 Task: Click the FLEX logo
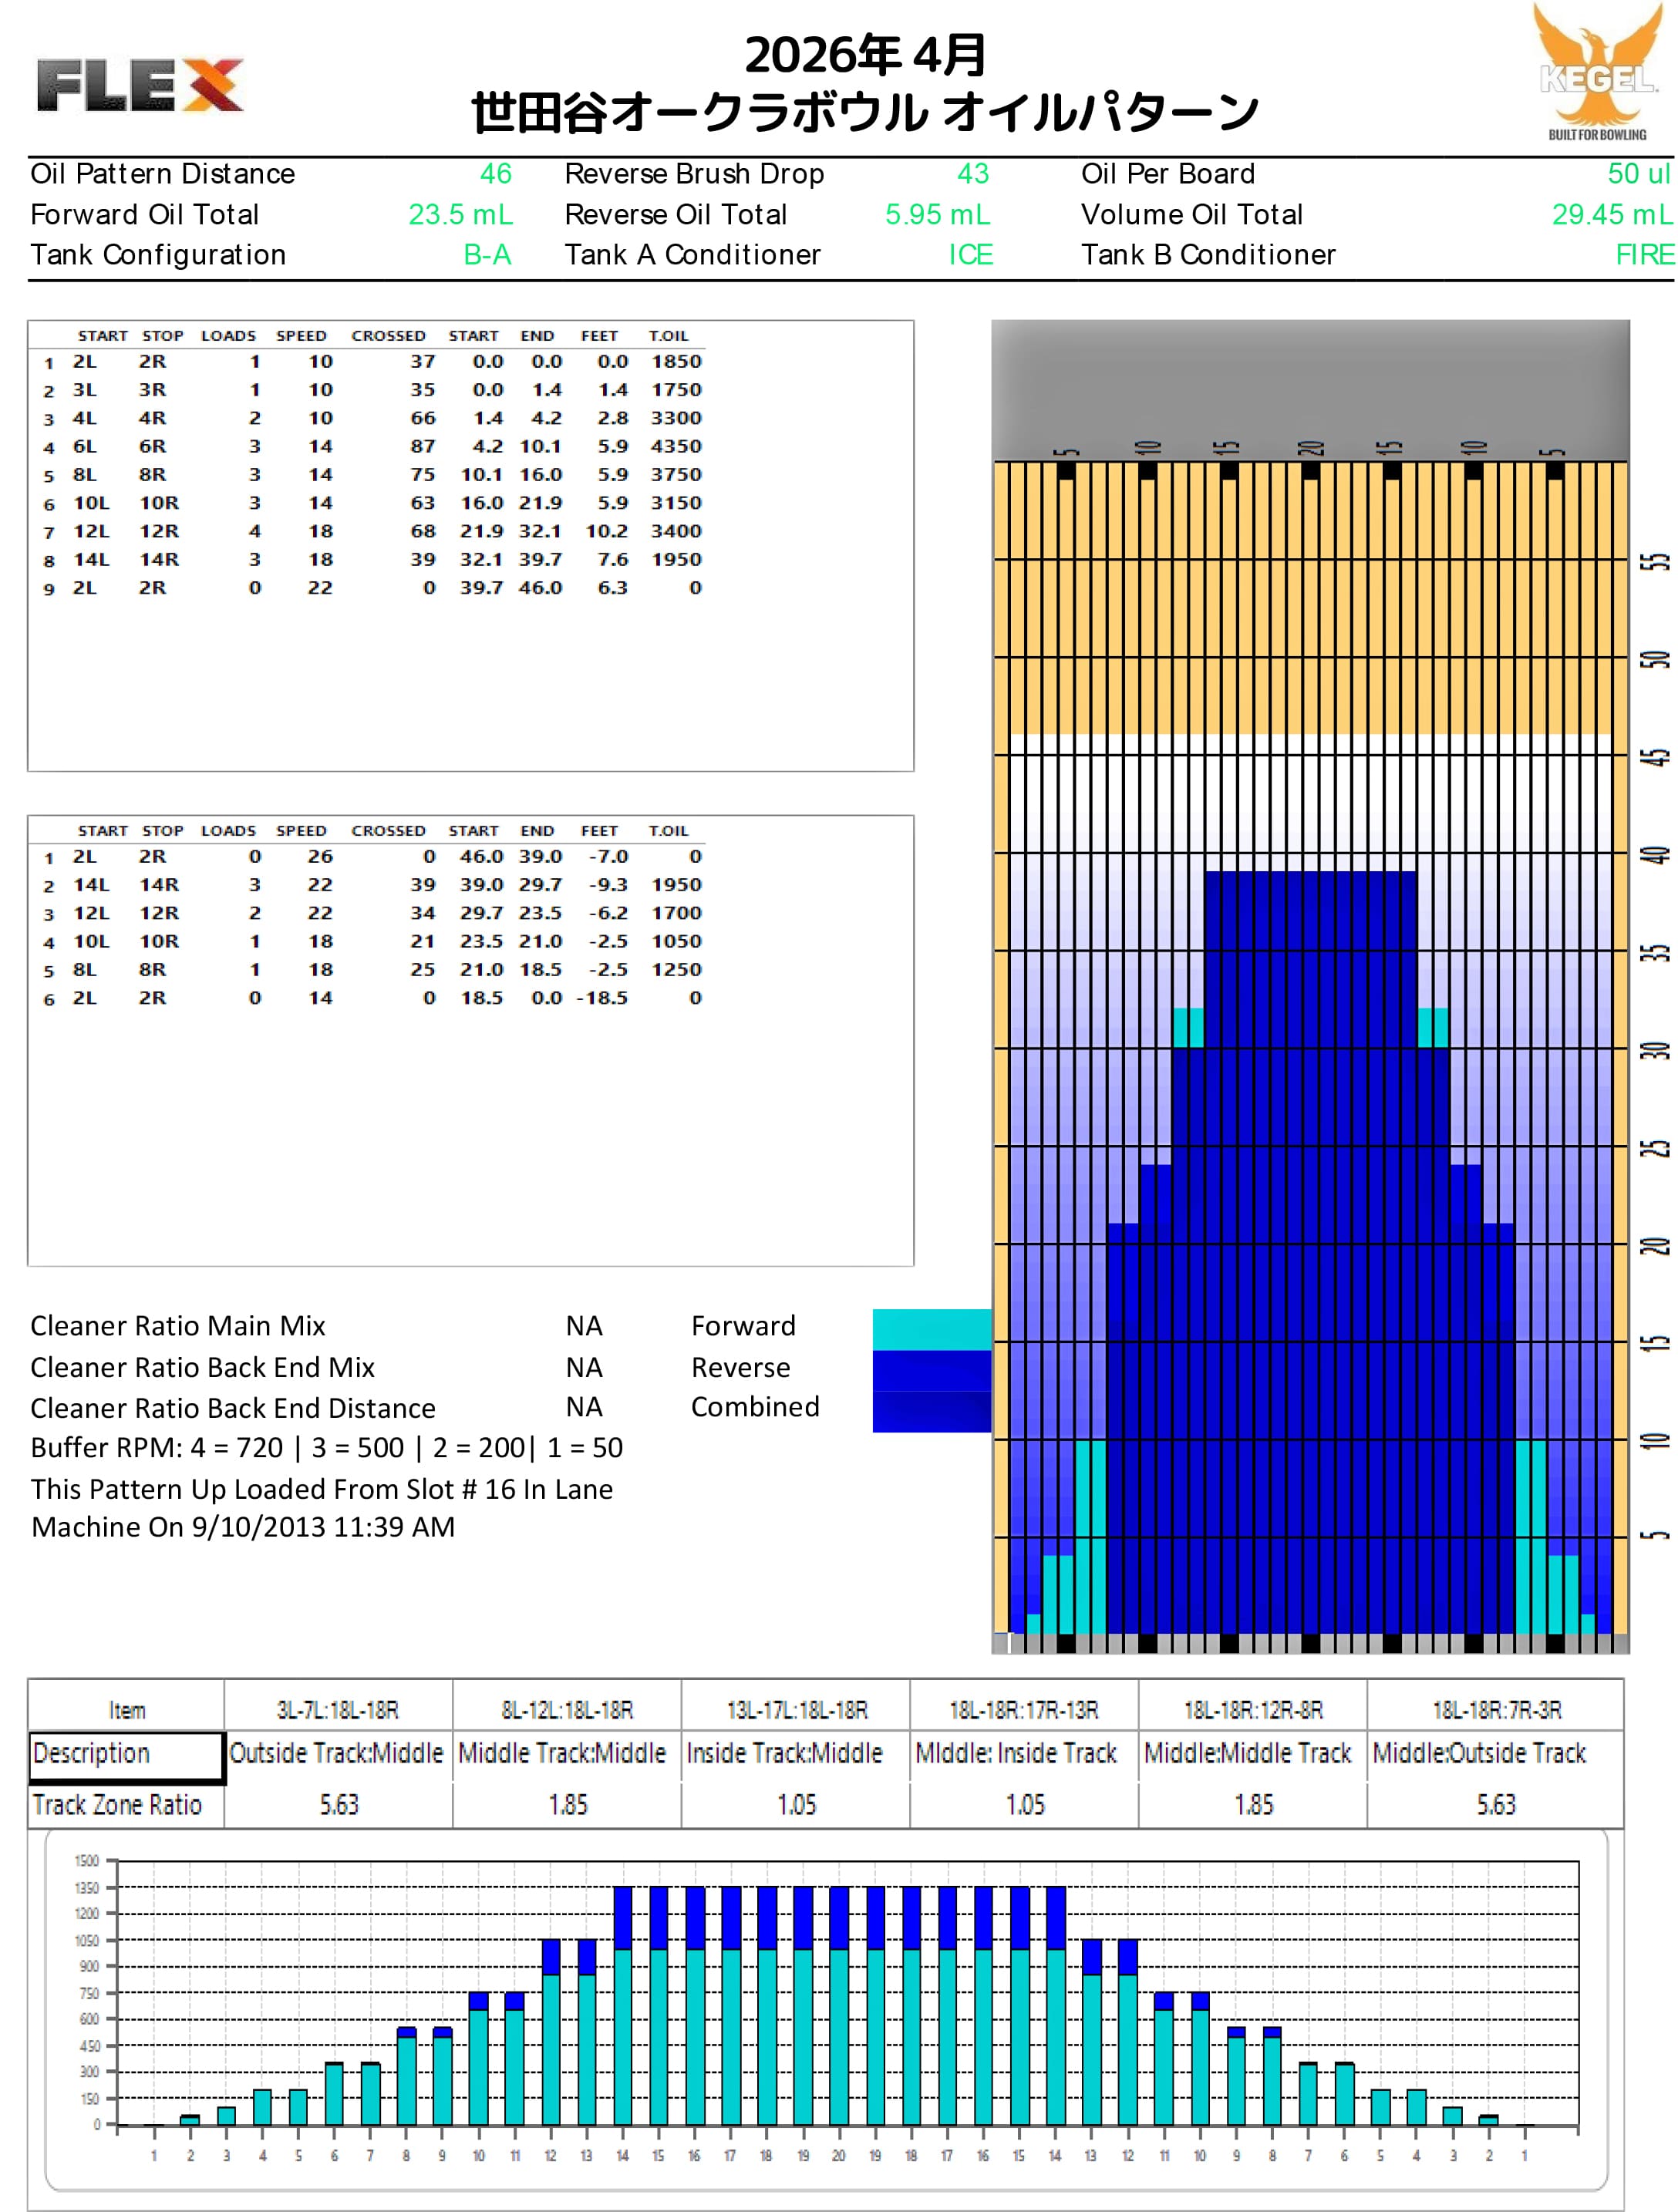(140, 85)
